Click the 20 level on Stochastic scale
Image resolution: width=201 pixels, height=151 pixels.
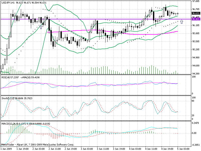193,116
